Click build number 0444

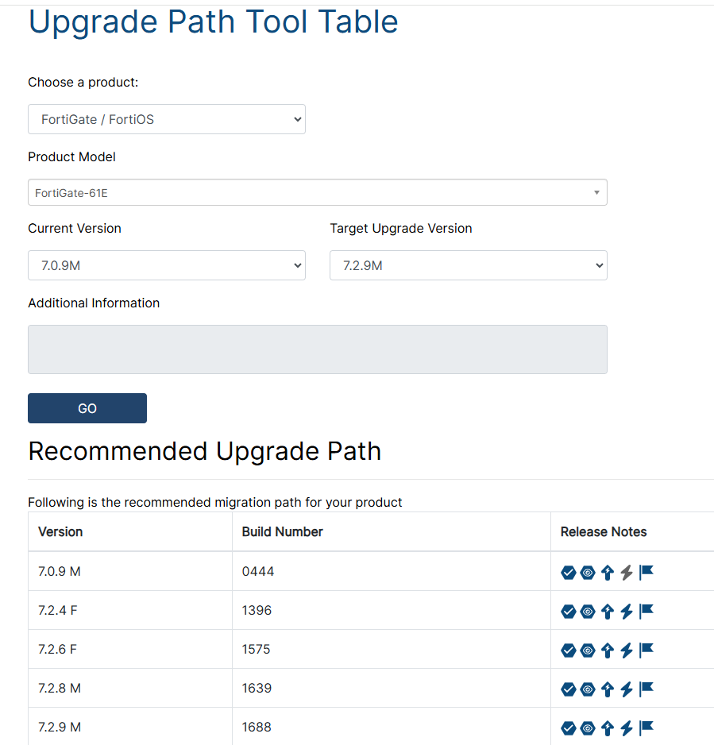pyautogui.click(x=258, y=571)
